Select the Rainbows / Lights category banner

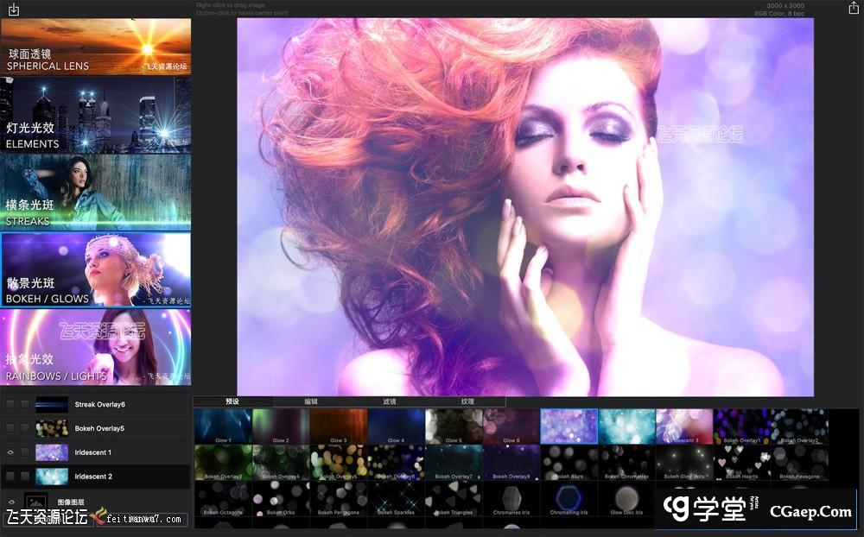(96, 347)
